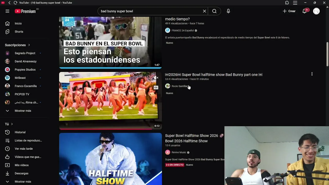Click Revive Music channel avatar
This screenshot has height=185, width=329.
pyautogui.click(x=168, y=152)
